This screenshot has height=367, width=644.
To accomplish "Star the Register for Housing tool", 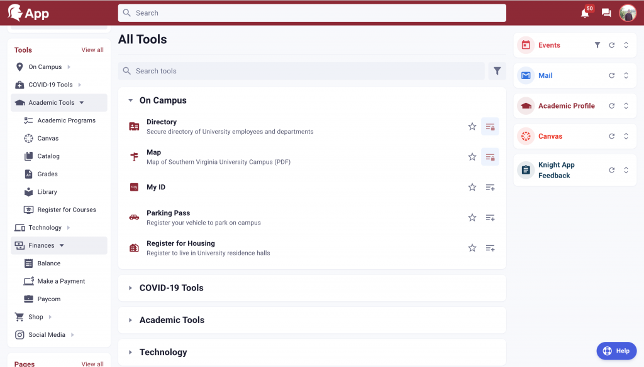I will coord(472,248).
